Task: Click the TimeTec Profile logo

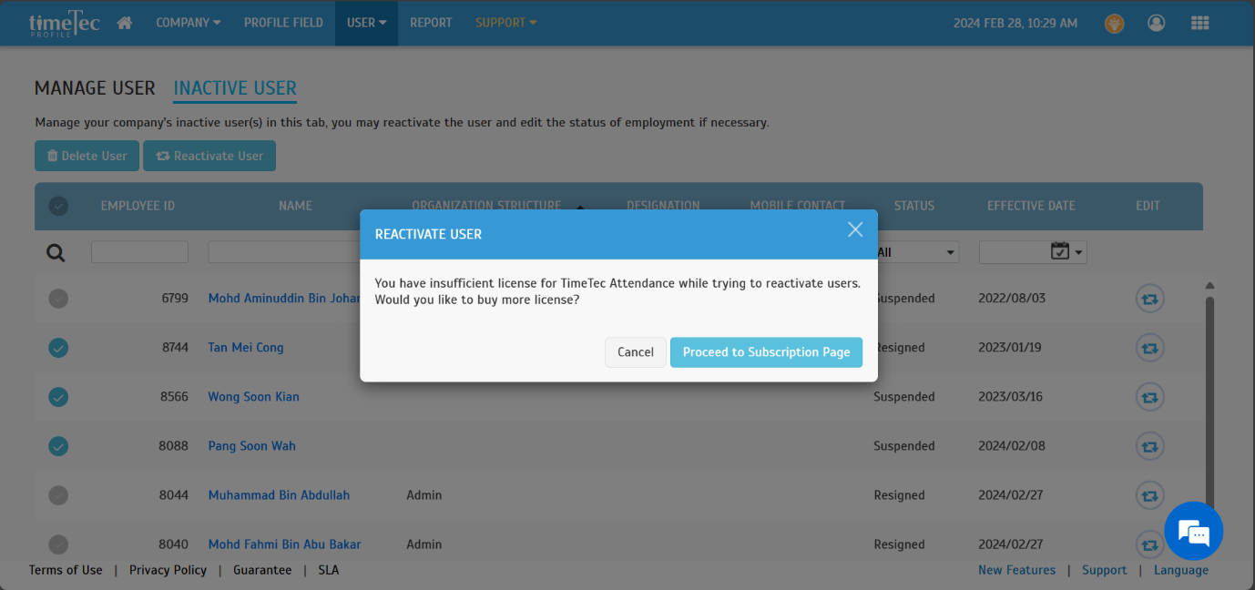Action: [64, 24]
